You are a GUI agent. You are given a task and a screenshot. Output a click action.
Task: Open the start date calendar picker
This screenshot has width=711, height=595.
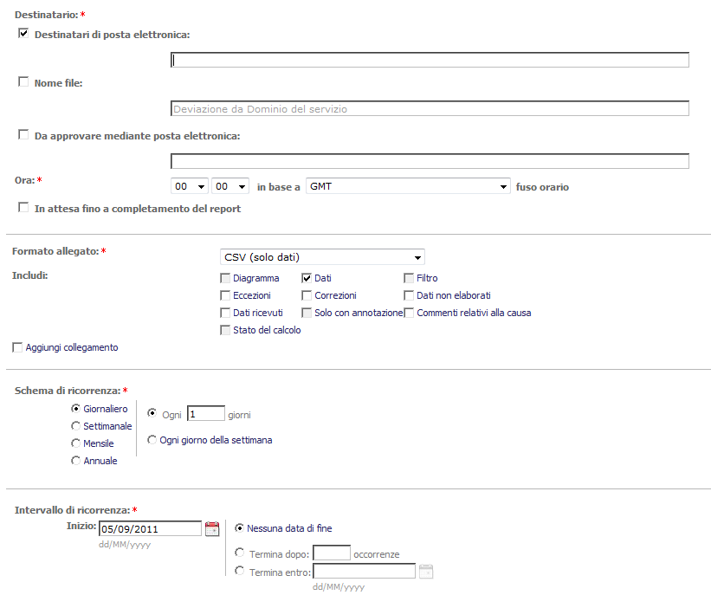(x=212, y=528)
